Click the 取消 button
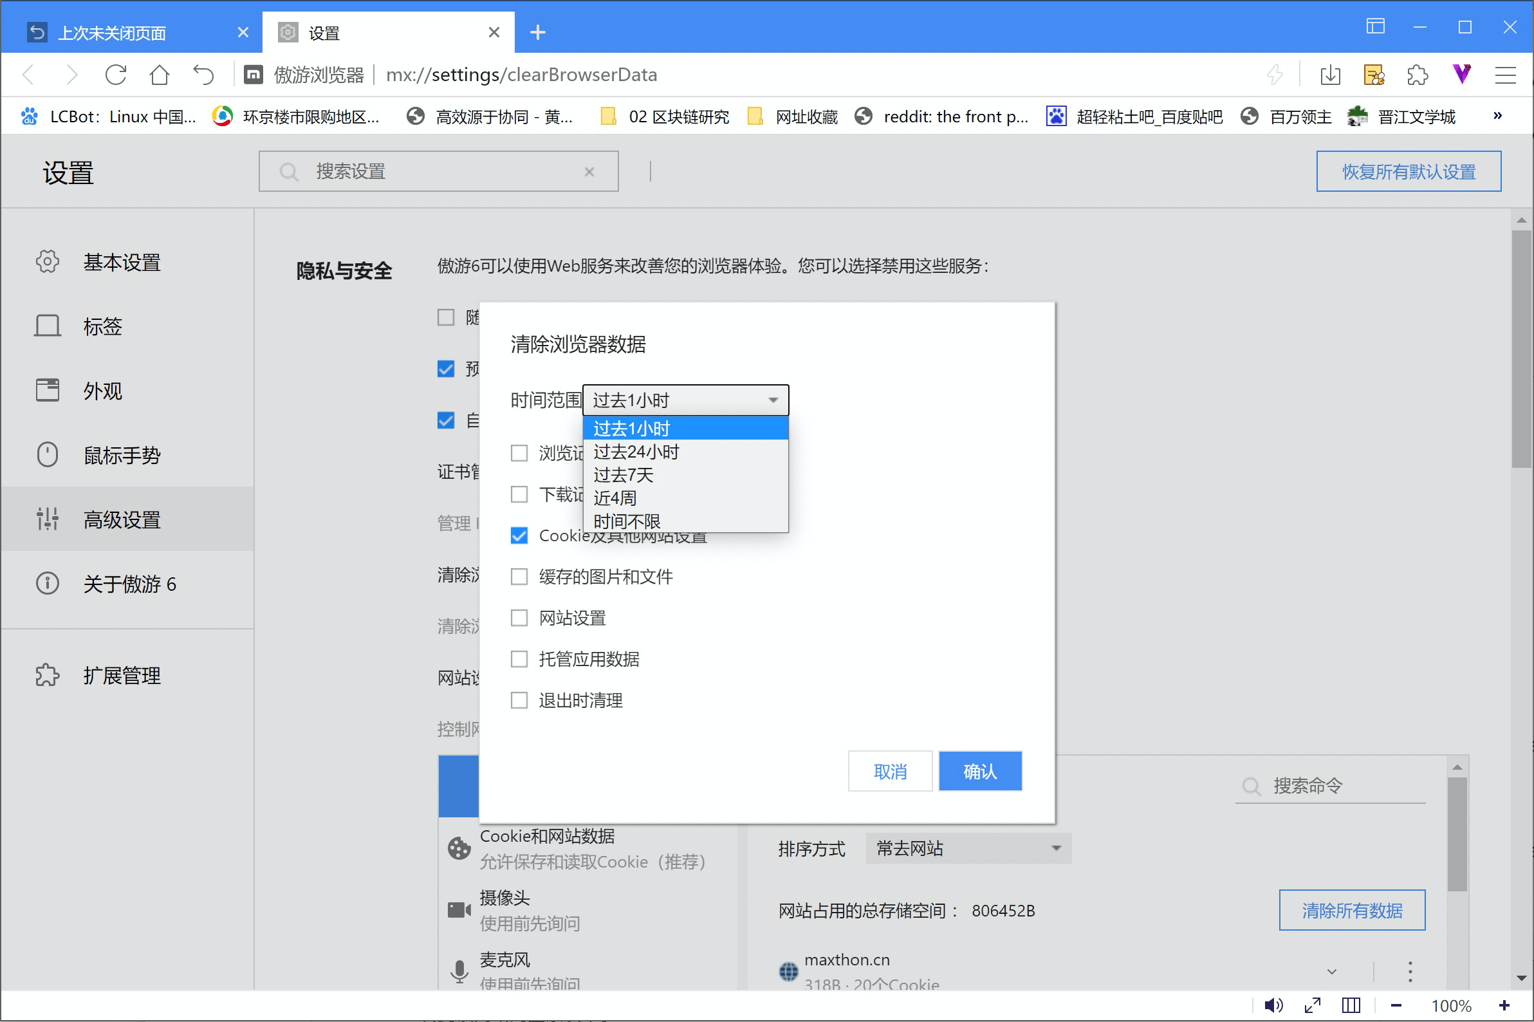Viewport: 1534px width, 1022px height. [889, 772]
